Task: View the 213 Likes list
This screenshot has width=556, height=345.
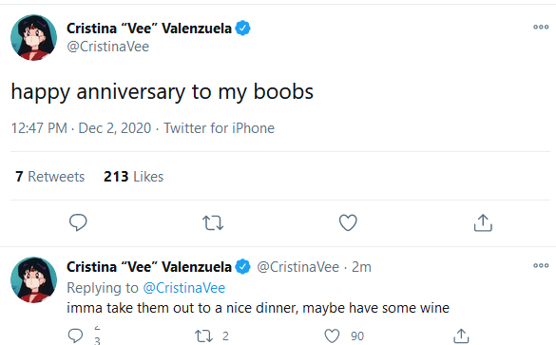Action: pyautogui.click(x=133, y=177)
